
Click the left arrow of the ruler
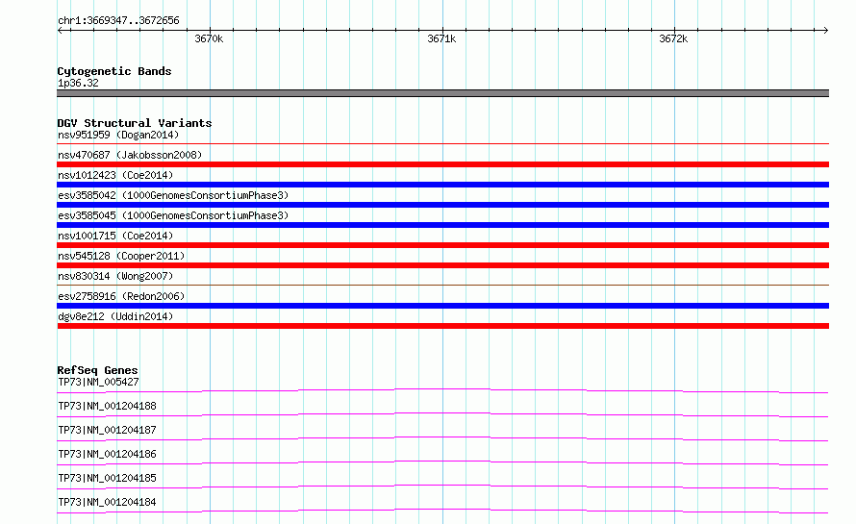click(x=61, y=30)
